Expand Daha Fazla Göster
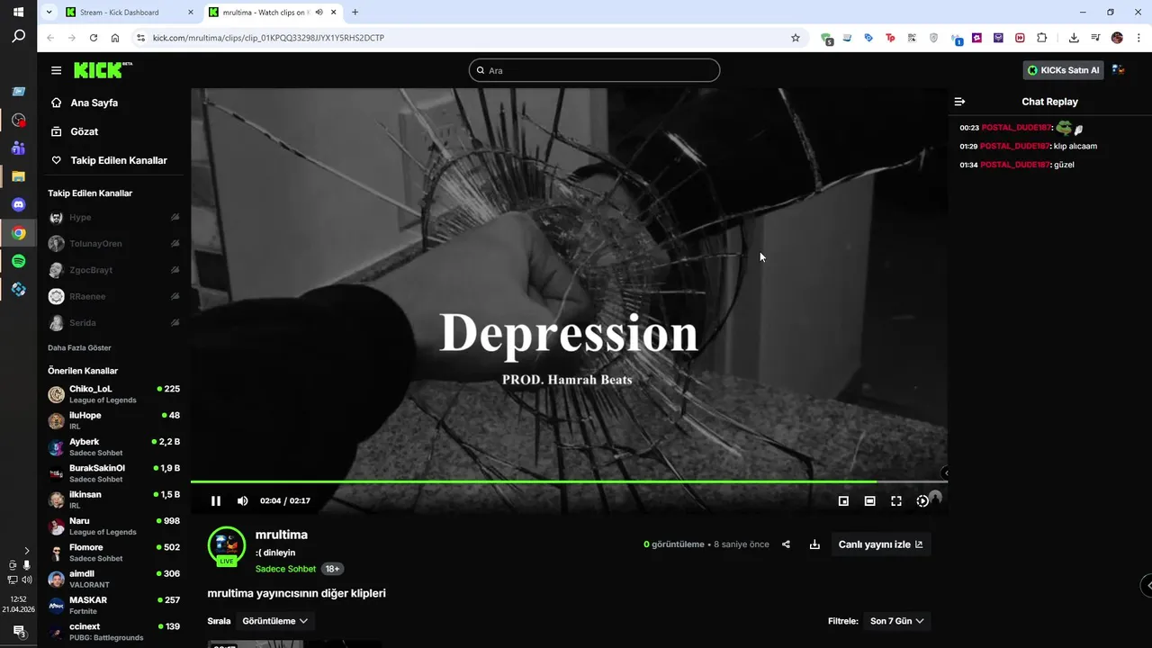This screenshot has height=648, width=1152. pyautogui.click(x=79, y=347)
